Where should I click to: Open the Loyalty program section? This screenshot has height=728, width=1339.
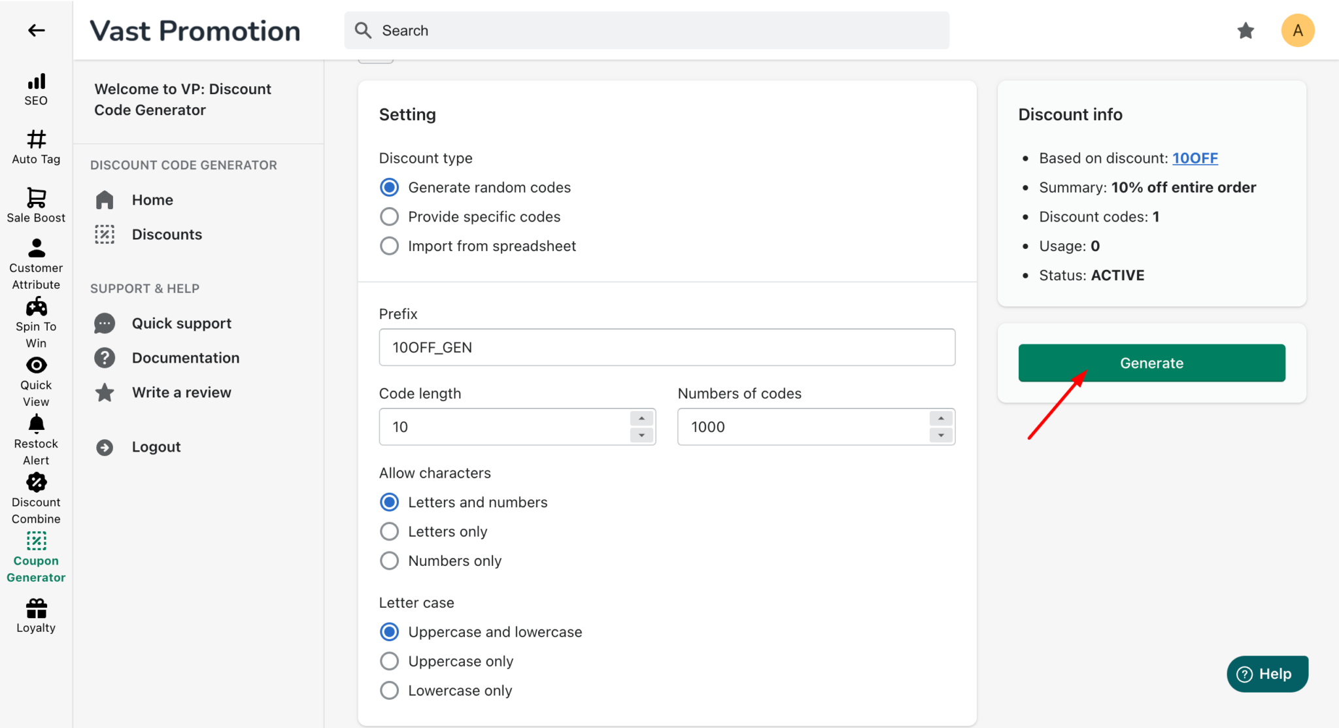pyautogui.click(x=36, y=614)
